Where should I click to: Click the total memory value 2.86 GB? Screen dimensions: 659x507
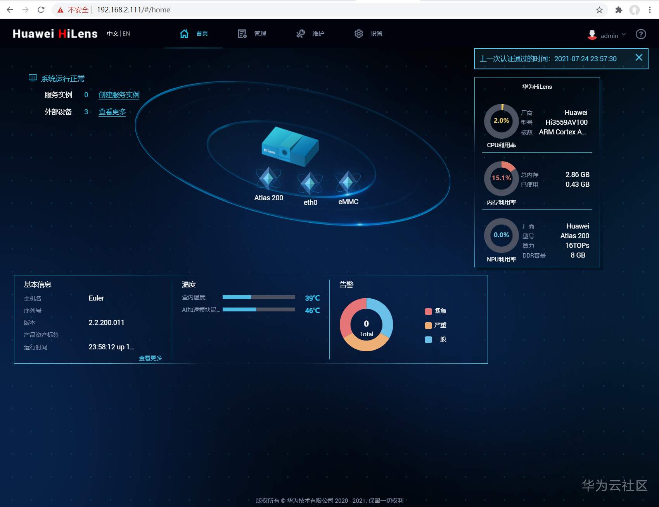coord(577,175)
